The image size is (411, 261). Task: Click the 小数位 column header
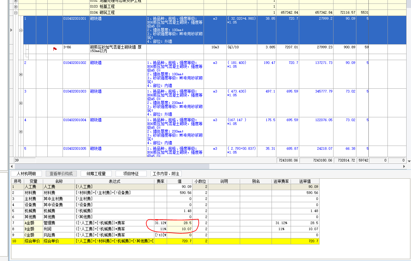200,181
